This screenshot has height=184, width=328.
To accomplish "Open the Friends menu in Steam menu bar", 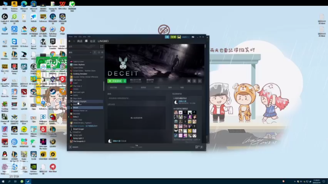I will point(80,37).
